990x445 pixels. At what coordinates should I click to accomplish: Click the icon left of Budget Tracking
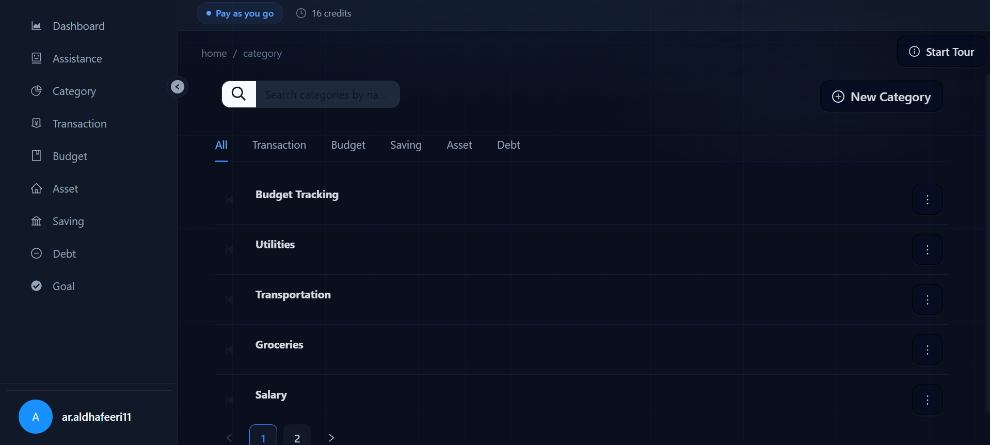coord(229,199)
